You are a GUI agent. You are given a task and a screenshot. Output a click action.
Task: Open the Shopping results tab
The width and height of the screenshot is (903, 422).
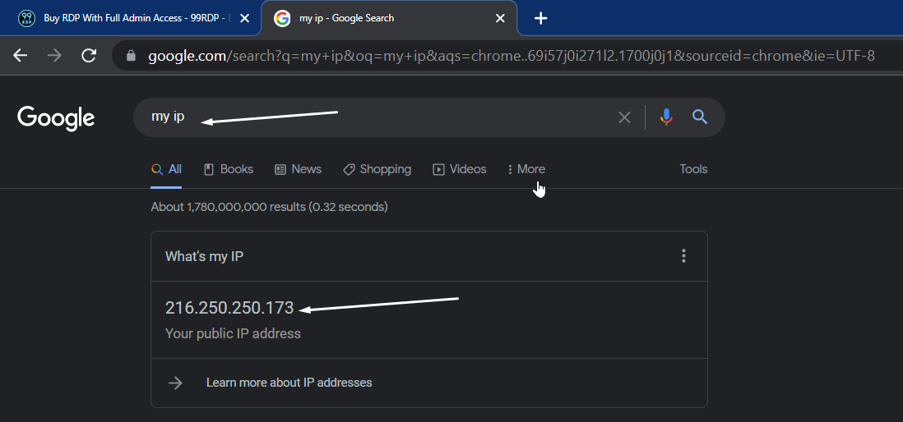pos(377,169)
